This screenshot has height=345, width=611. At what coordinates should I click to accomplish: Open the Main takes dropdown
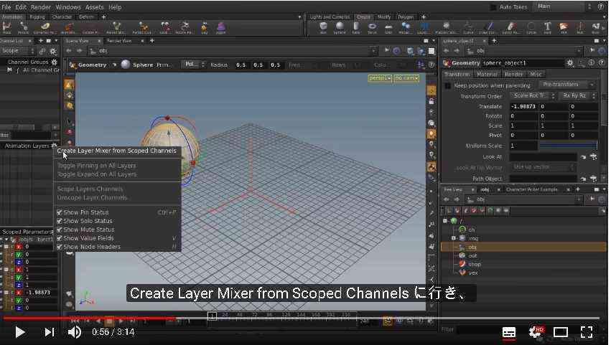click(564, 6)
